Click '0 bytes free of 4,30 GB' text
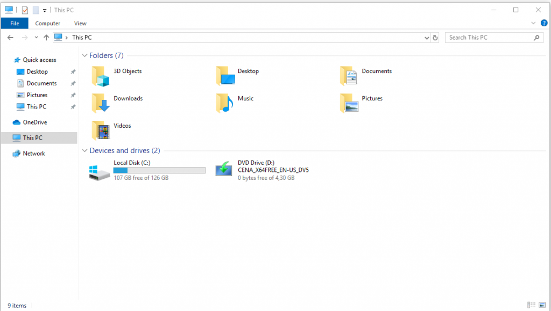 click(x=266, y=178)
